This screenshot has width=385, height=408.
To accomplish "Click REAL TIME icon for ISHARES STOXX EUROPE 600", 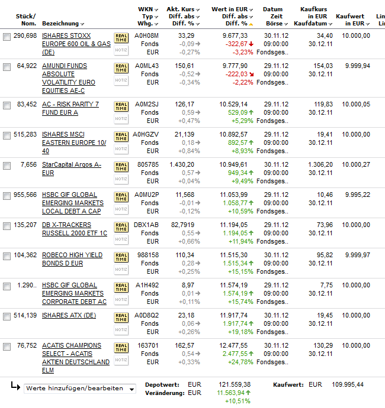I will click(x=121, y=38).
